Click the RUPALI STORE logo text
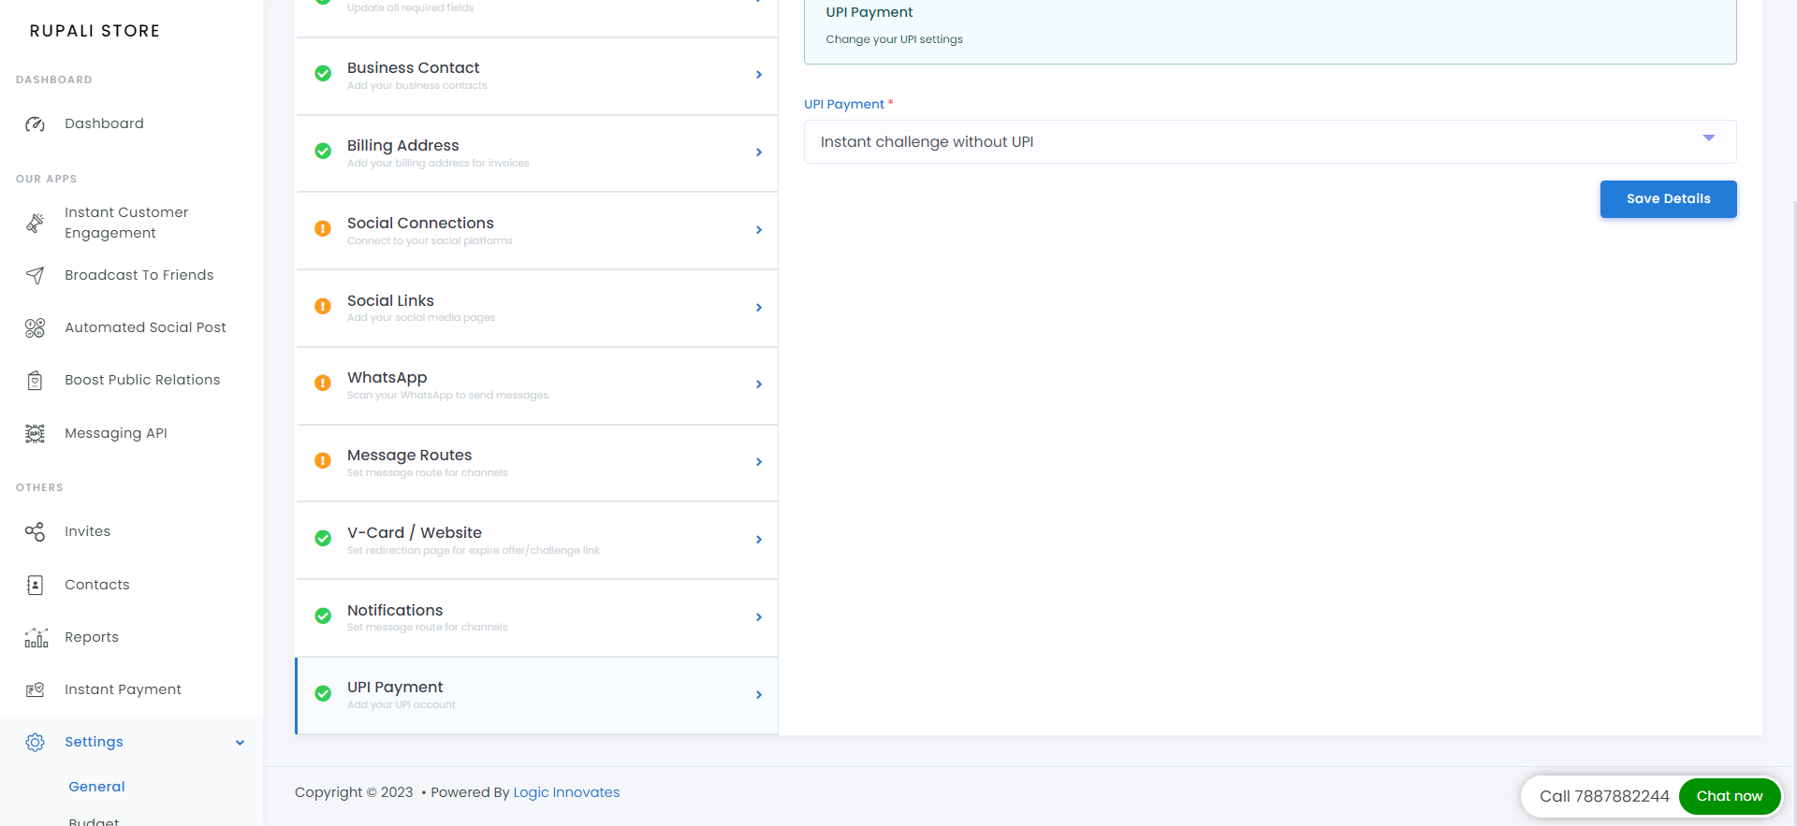 point(95,31)
